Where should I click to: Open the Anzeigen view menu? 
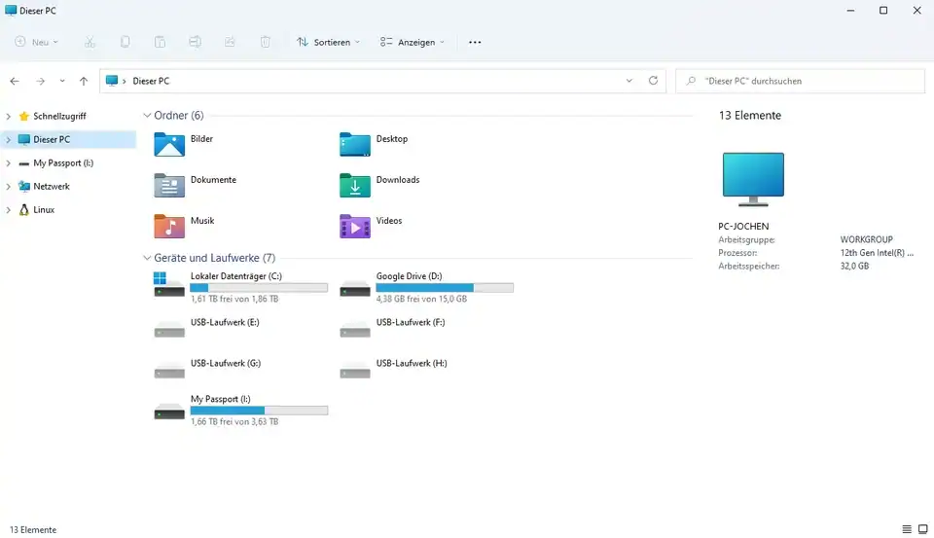(413, 43)
